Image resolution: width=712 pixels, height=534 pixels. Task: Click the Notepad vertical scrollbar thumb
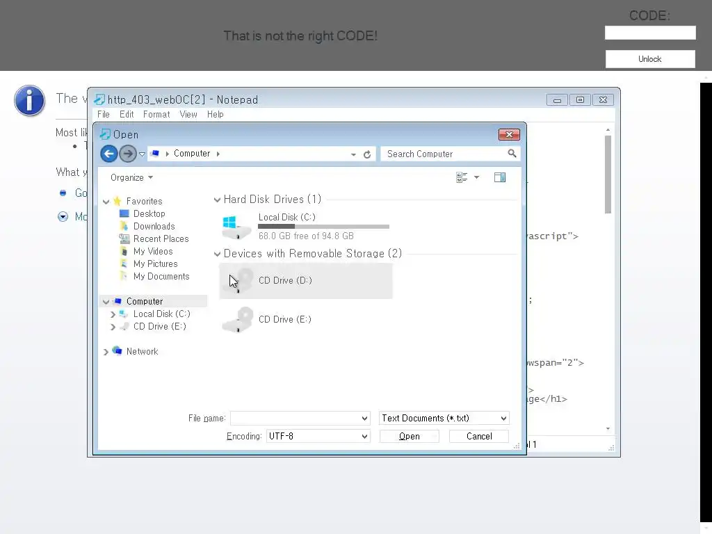pyautogui.click(x=608, y=175)
